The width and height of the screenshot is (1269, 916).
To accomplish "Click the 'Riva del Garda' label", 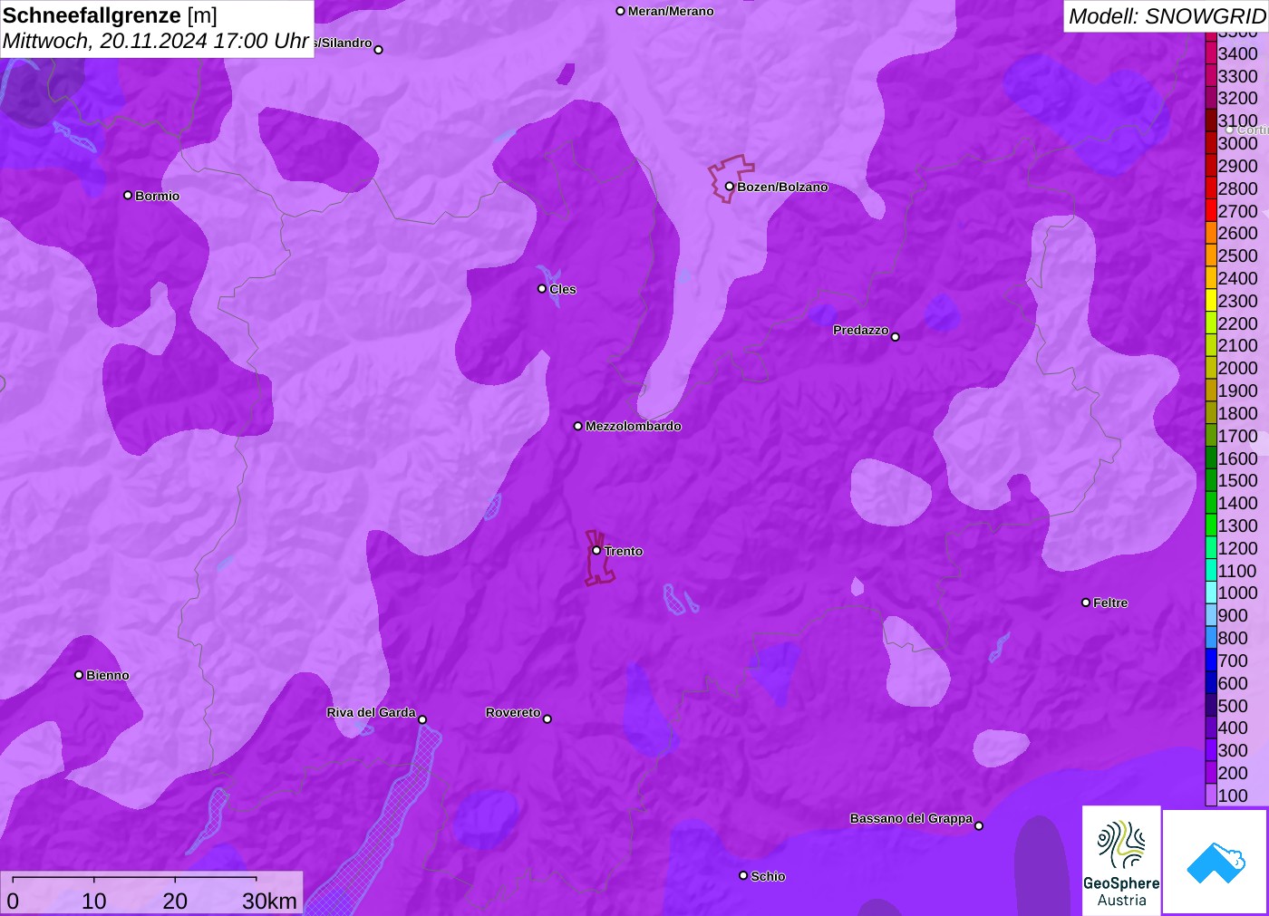I will [371, 712].
